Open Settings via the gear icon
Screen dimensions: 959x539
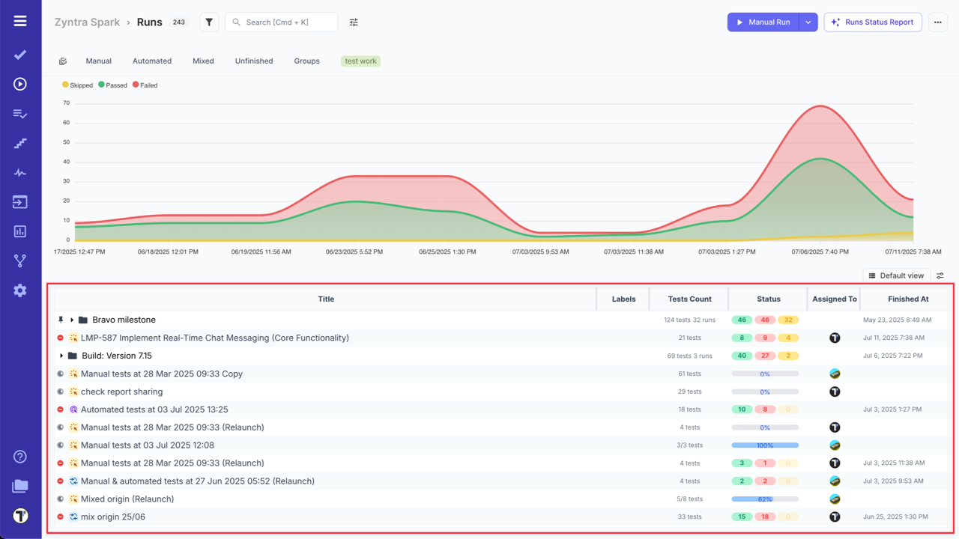(19, 290)
